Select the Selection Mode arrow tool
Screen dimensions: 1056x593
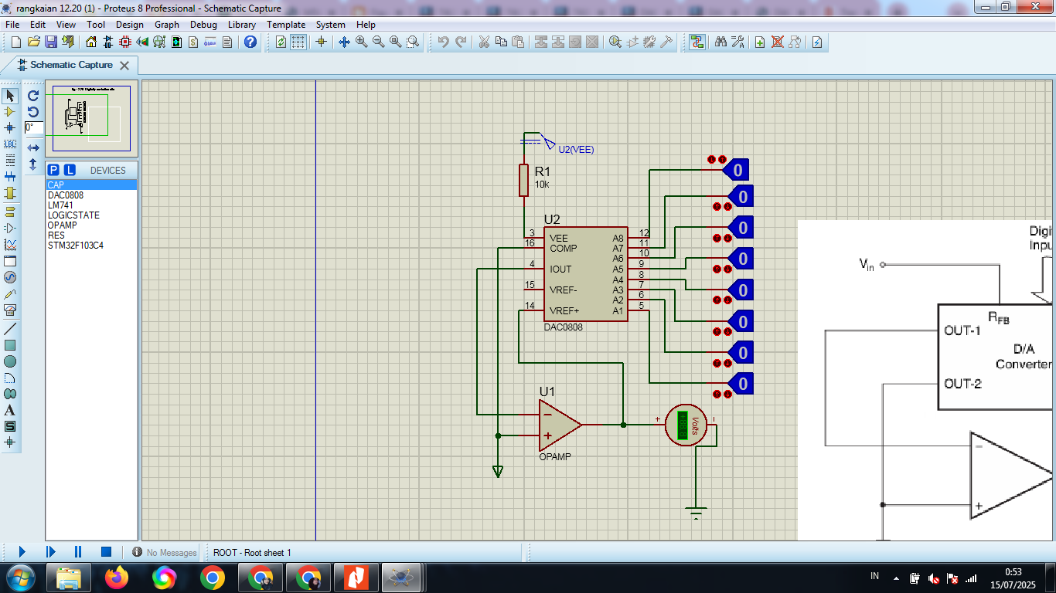click(x=10, y=96)
